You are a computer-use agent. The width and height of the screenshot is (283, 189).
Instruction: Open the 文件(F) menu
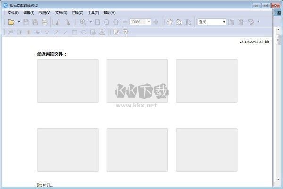(x=13, y=13)
